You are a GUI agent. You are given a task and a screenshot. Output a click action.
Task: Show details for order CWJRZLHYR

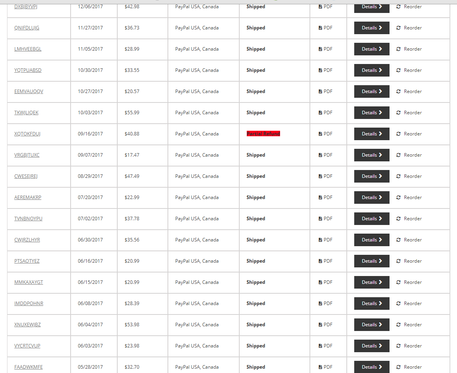(371, 240)
